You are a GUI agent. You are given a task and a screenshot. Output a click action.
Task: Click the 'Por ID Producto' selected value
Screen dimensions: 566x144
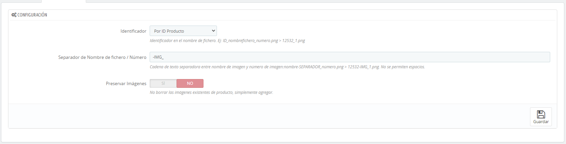coord(169,31)
